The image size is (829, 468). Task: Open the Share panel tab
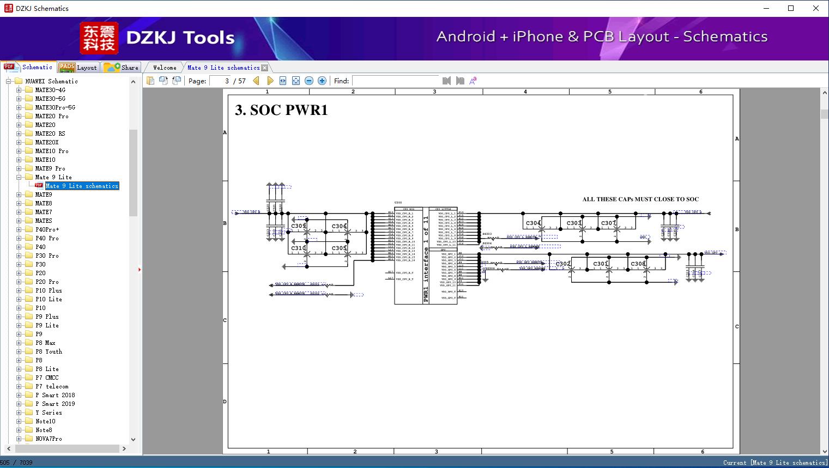click(x=122, y=67)
